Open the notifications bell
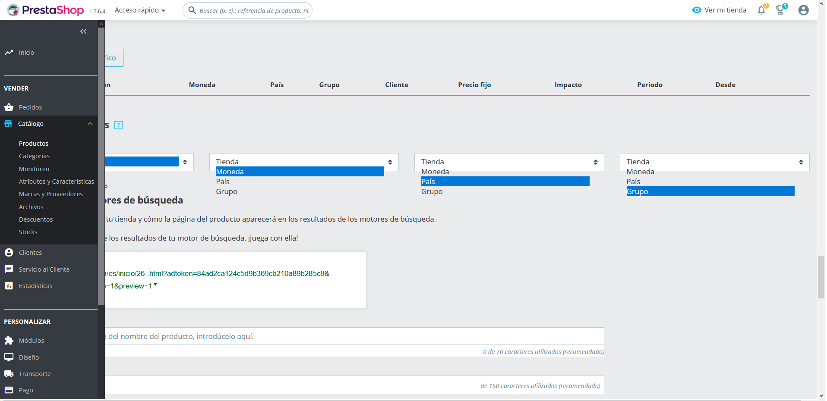Screen dimensions: 827x401 [x=762, y=10]
